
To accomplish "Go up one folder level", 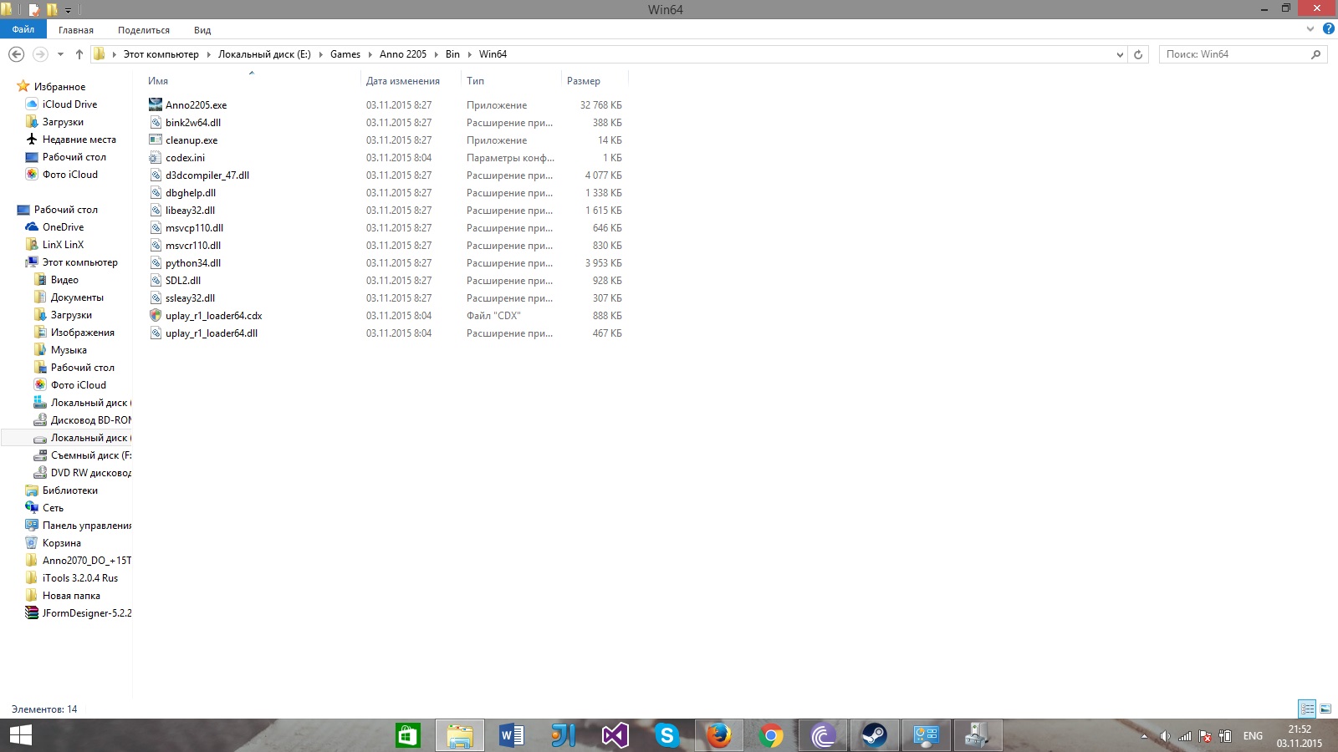I will (x=79, y=54).
